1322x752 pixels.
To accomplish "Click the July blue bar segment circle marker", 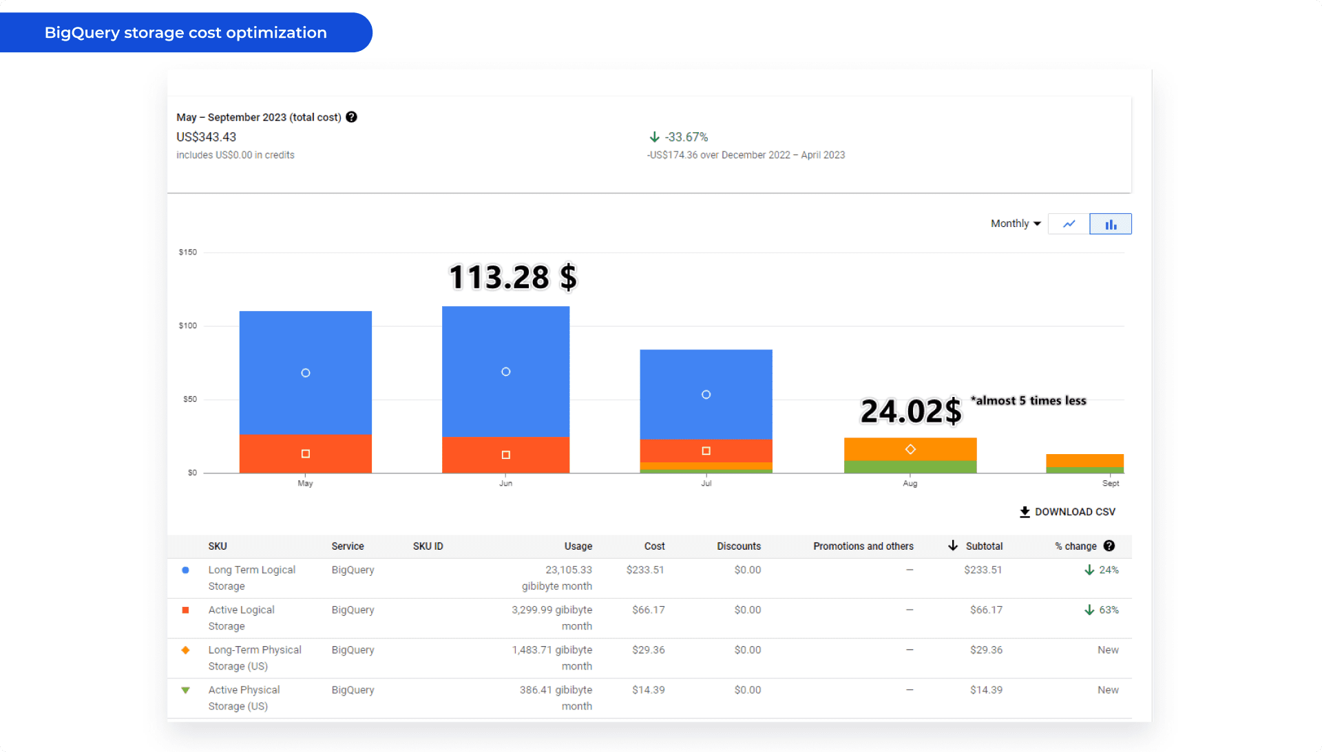I will (x=706, y=394).
